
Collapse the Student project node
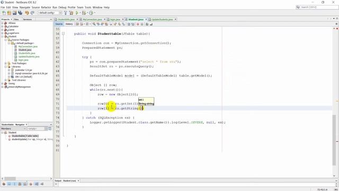click(2, 37)
